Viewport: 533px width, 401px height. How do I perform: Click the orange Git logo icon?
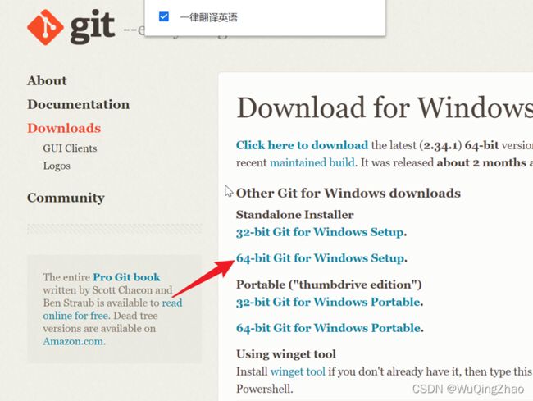coord(45,27)
